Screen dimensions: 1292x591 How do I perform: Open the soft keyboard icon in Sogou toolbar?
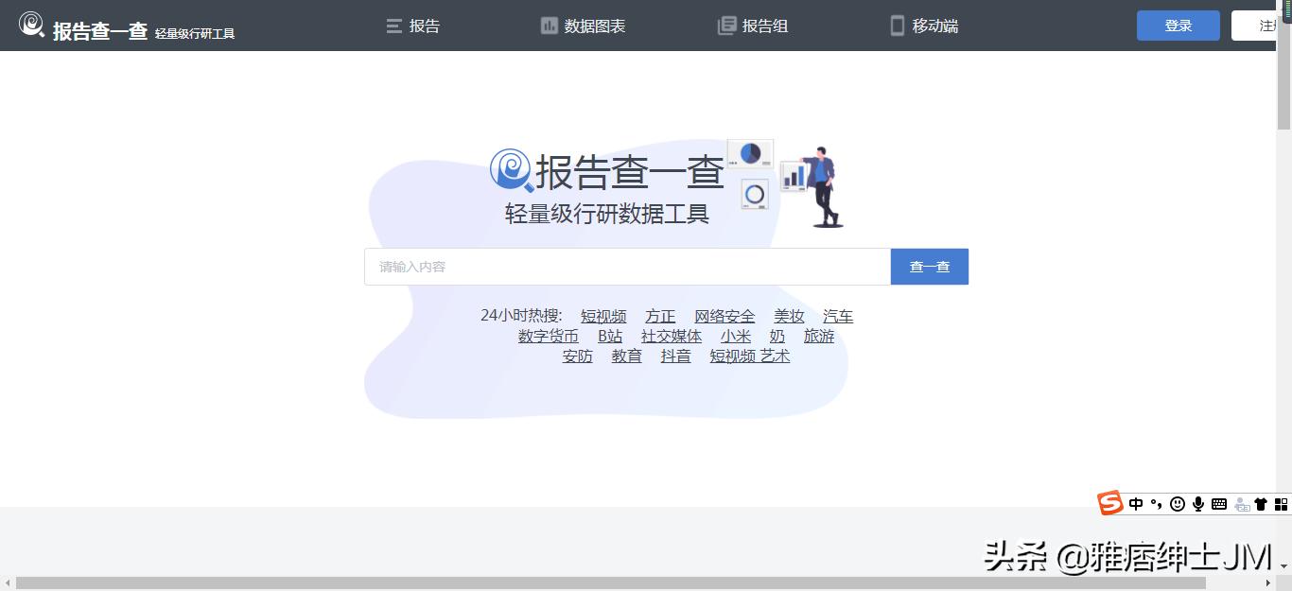point(1219,503)
